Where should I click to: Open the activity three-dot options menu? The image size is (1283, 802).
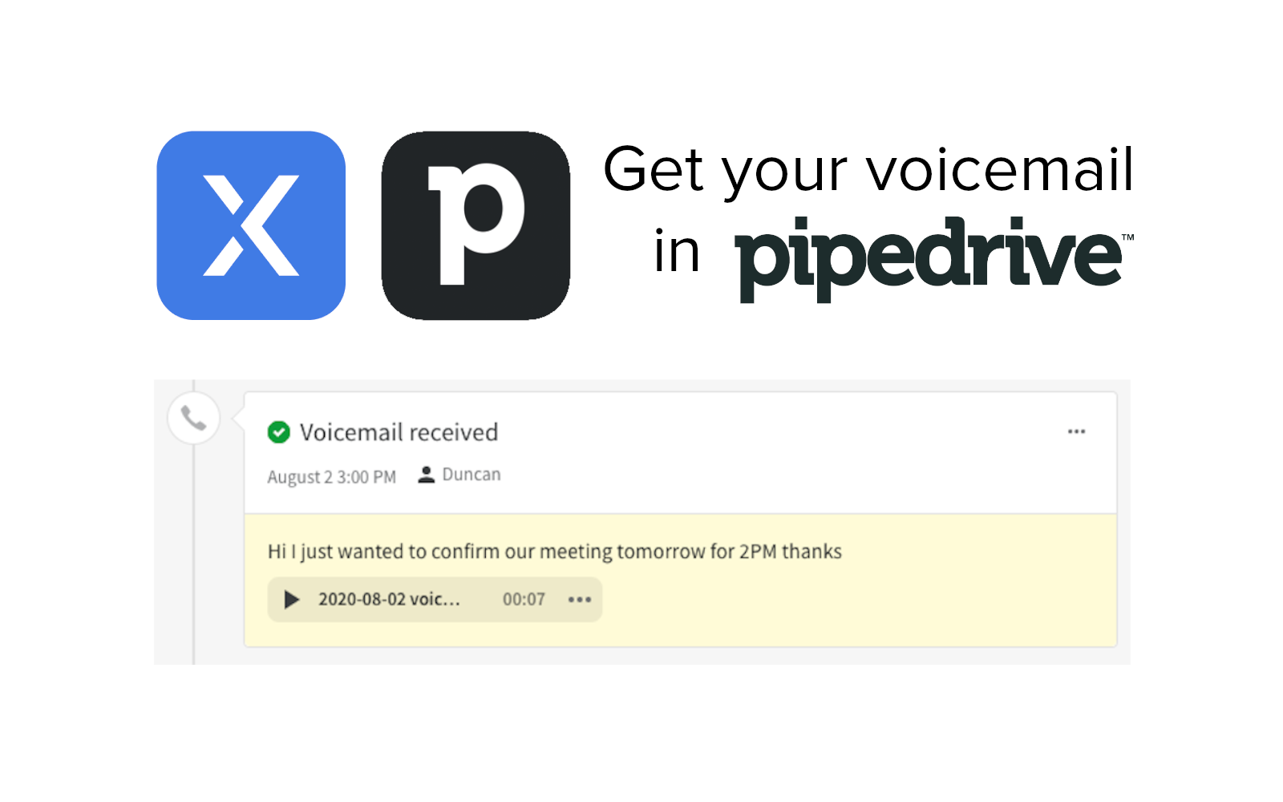[x=1076, y=431]
